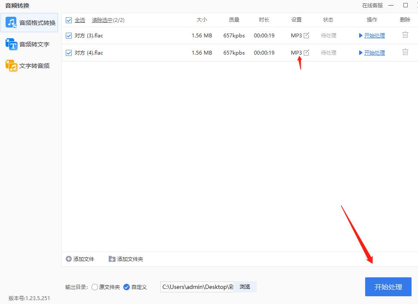
Task: Uncheck 对方 (4).flac in the list
Action: click(69, 52)
